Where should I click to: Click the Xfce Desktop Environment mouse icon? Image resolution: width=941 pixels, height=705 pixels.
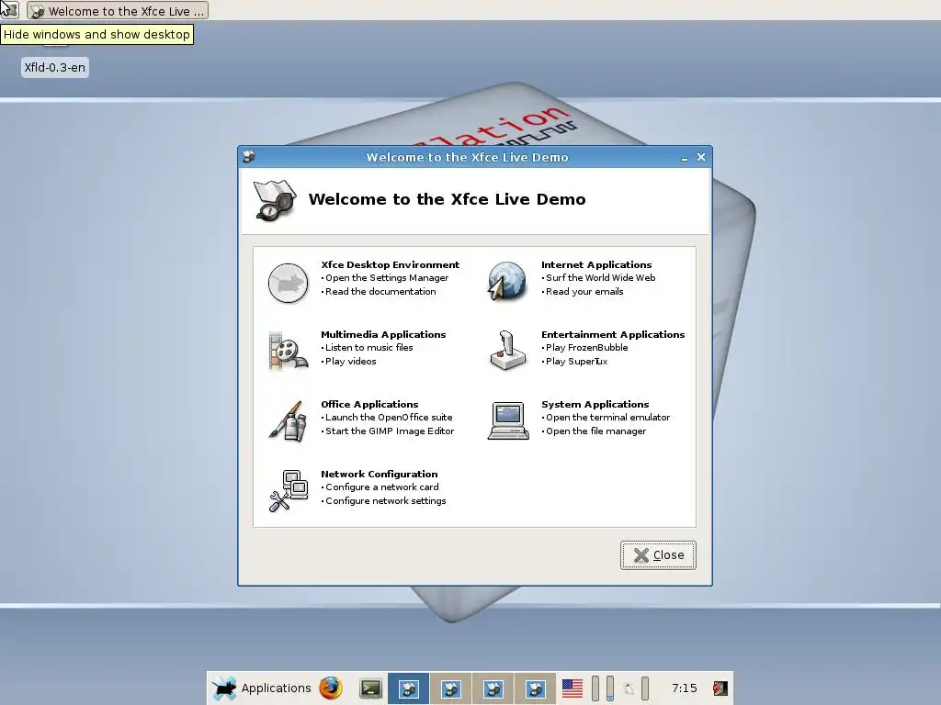pos(288,283)
